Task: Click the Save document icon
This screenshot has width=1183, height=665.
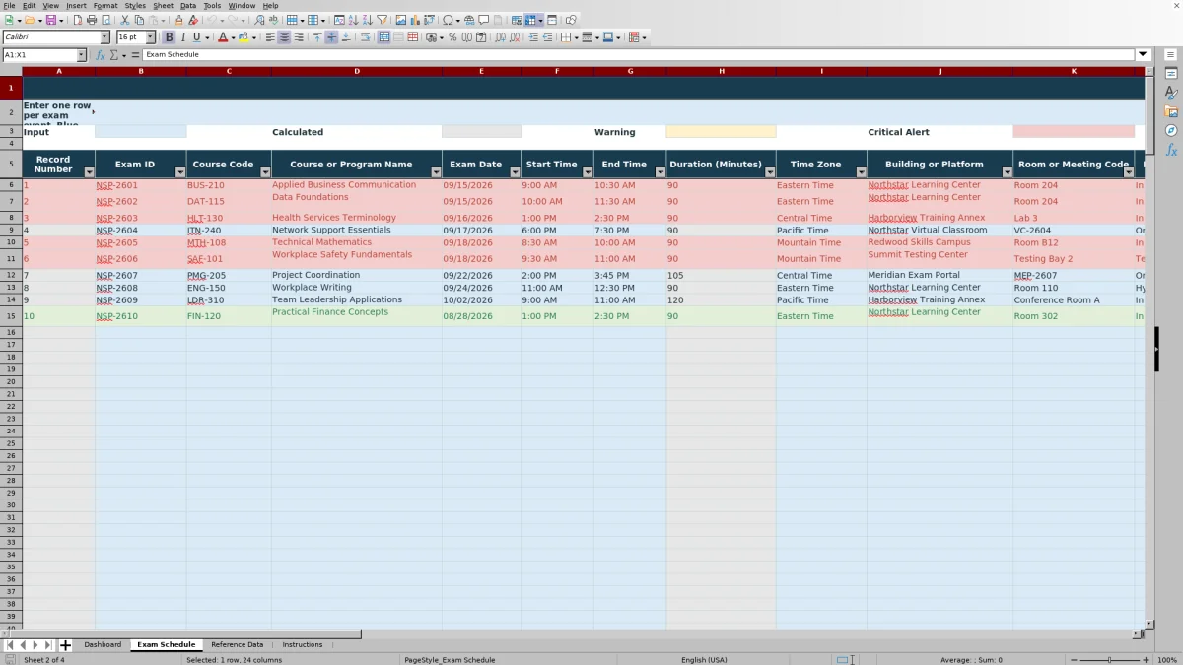Action: 50,20
